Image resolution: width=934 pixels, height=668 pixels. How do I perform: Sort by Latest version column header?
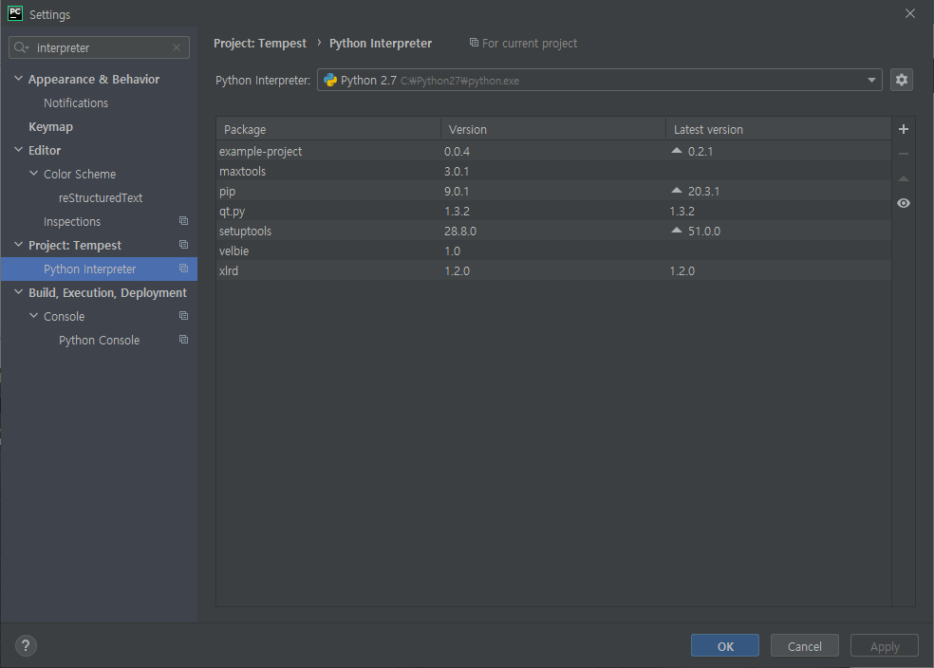(x=778, y=129)
